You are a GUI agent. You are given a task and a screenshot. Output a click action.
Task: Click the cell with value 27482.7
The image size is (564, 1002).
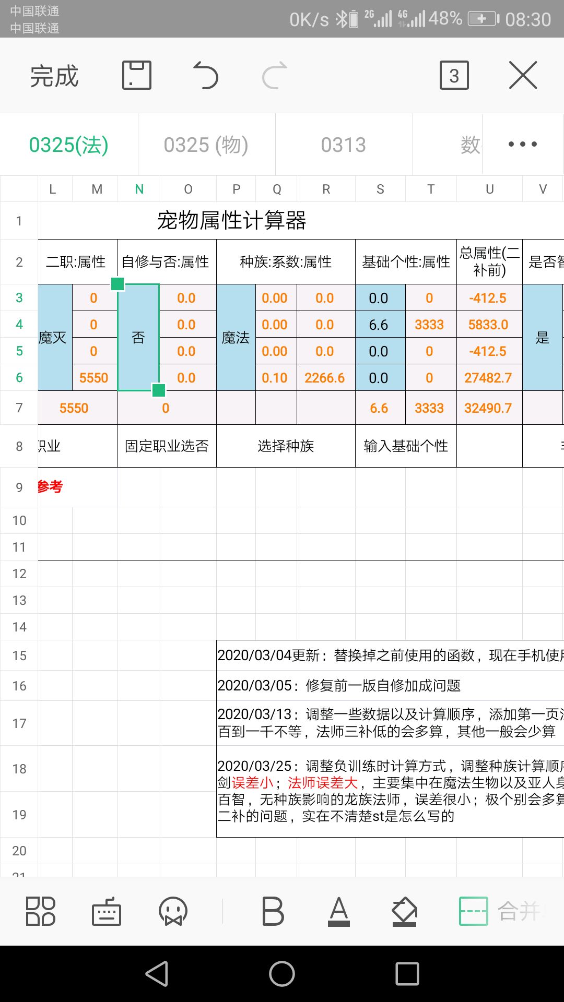pyautogui.click(x=489, y=378)
